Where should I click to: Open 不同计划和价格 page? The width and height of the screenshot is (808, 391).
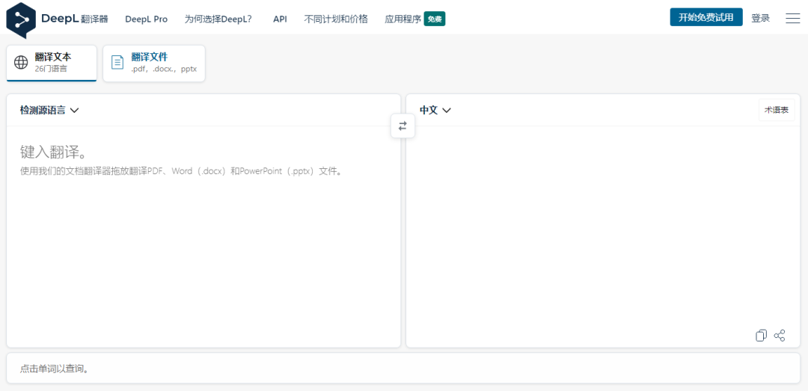(x=336, y=19)
